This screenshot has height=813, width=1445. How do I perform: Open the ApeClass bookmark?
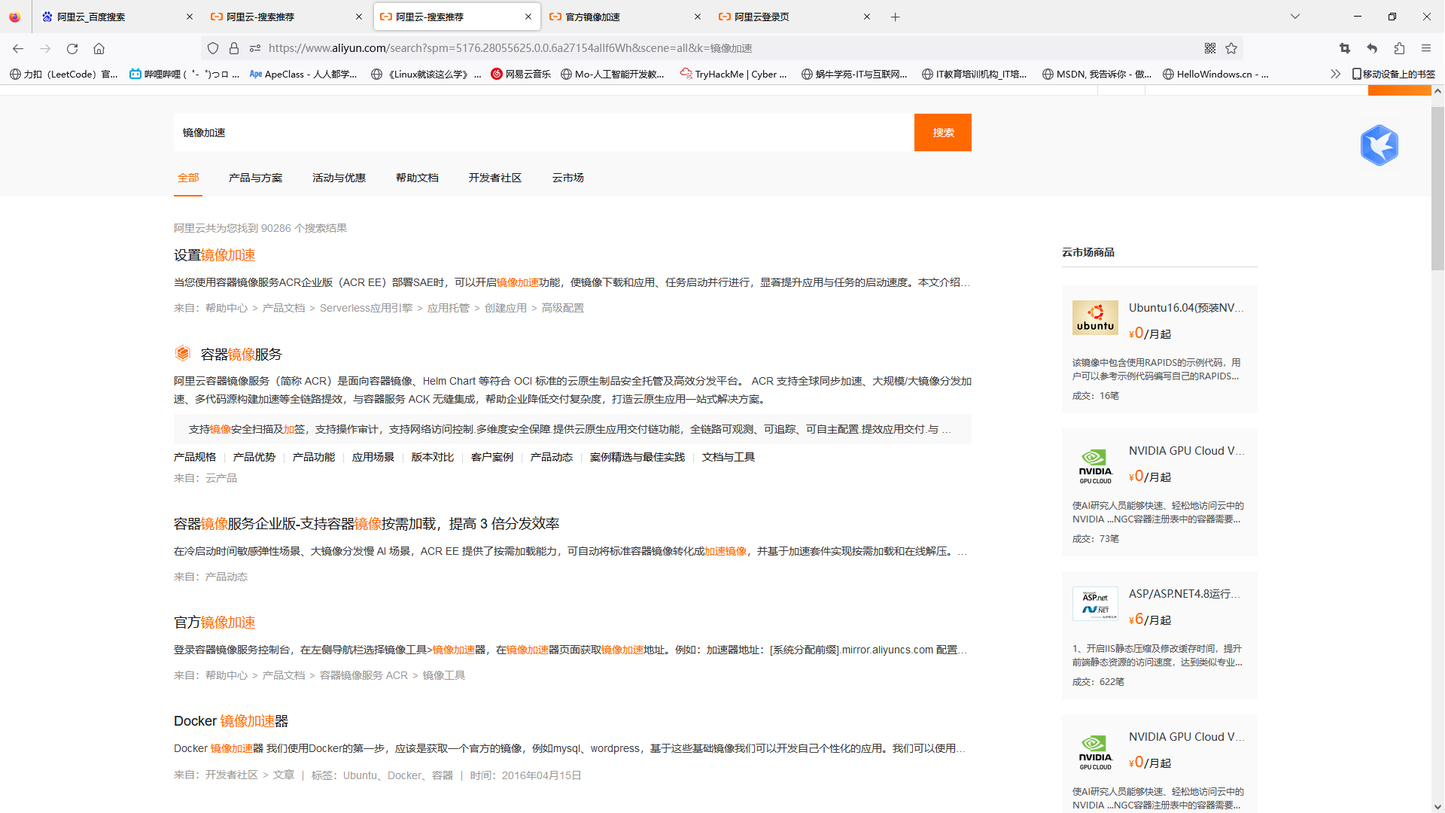[x=303, y=74]
